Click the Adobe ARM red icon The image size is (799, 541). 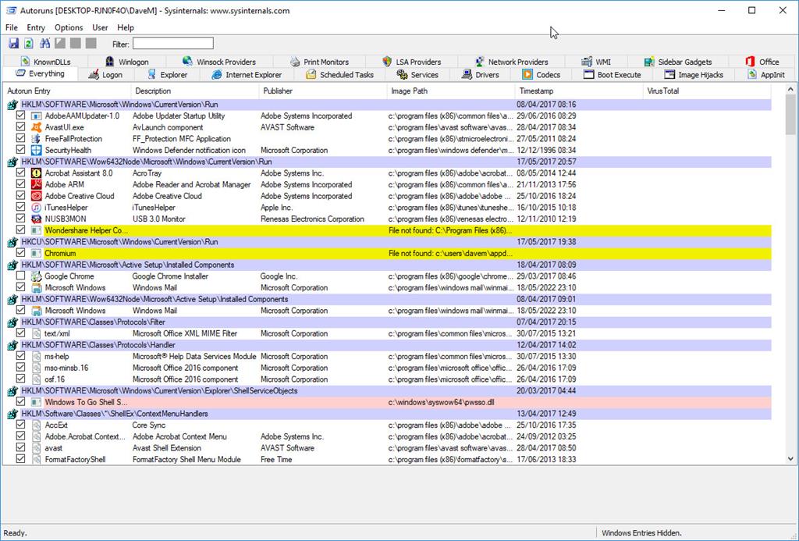36,184
